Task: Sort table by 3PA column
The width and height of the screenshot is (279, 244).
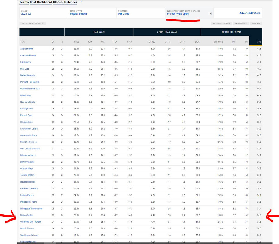Action: tap(246, 42)
